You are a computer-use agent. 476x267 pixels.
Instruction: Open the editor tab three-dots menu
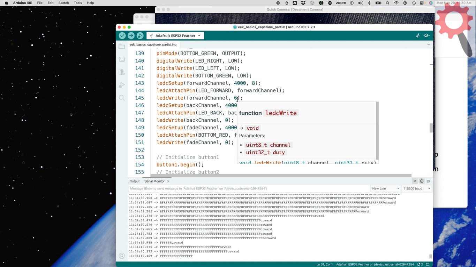(428, 44)
